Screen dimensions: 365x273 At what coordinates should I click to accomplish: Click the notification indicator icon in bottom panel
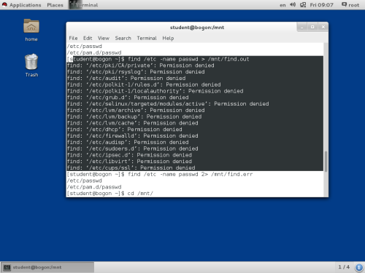(359, 267)
